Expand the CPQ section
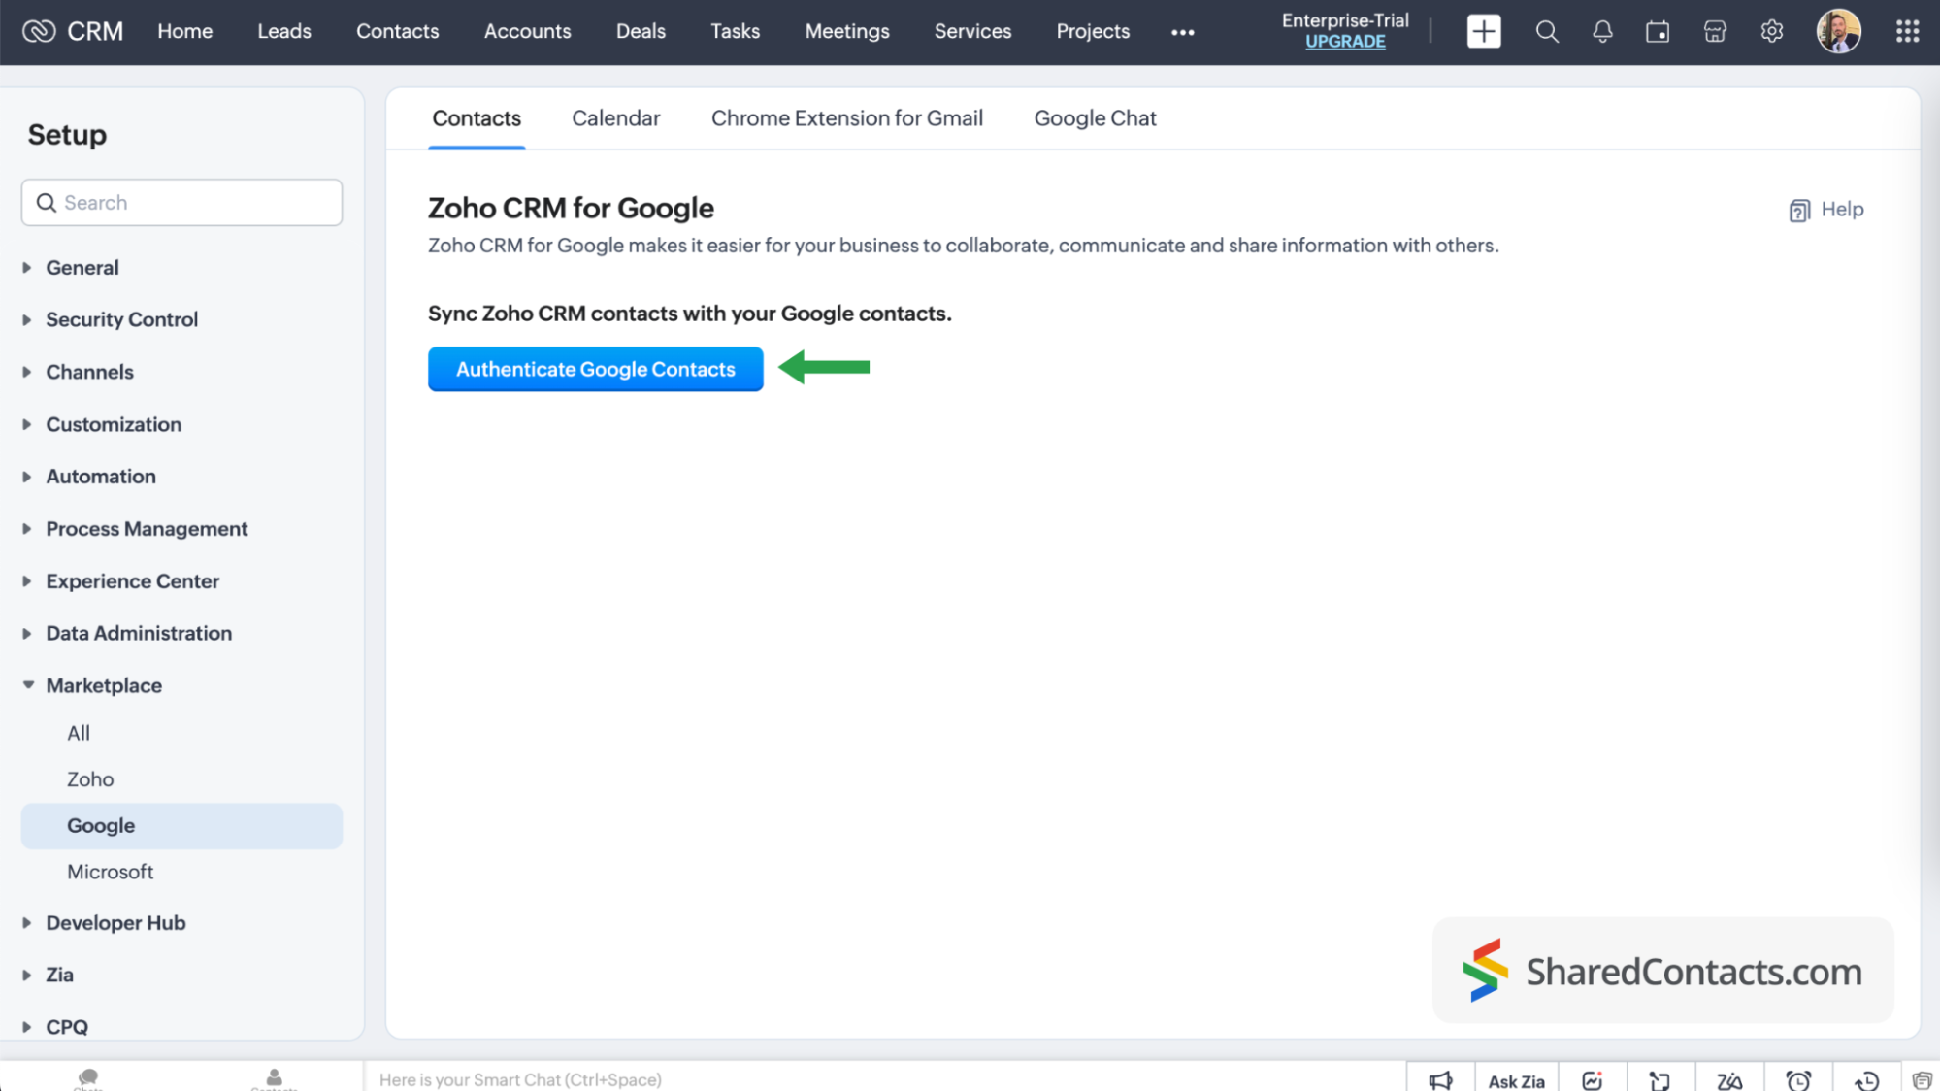Screen dimensions: 1940x1092 27,1027
